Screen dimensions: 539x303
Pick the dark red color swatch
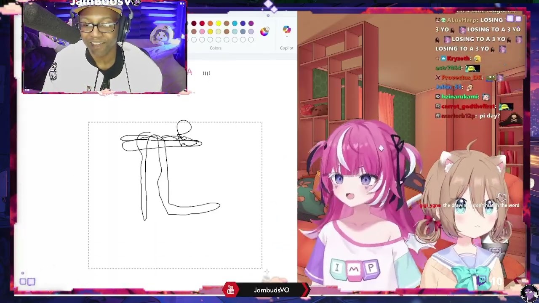click(194, 24)
